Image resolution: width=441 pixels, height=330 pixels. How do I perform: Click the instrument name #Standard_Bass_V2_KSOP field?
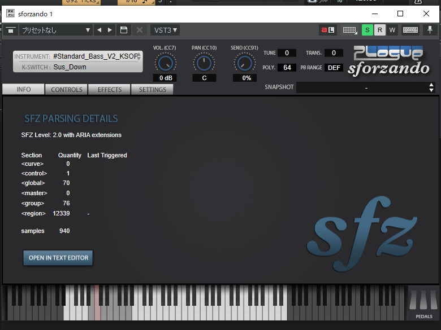(x=95, y=56)
